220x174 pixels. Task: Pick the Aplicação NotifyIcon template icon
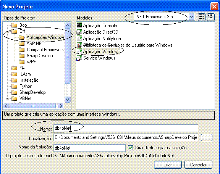pyautogui.click(x=79, y=38)
